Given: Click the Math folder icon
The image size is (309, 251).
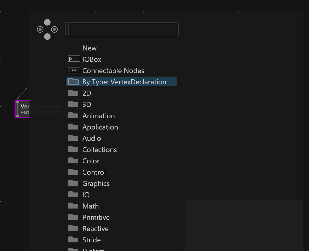Looking at the screenshot, I should pyautogui.click(x=73, y=206).
